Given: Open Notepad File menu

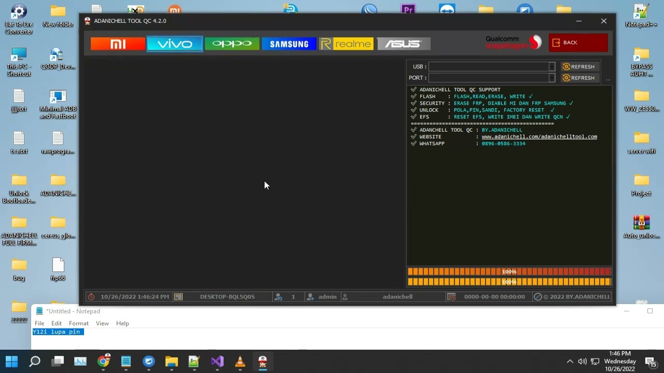Looking at the screenshot, I should pos(39,323).
